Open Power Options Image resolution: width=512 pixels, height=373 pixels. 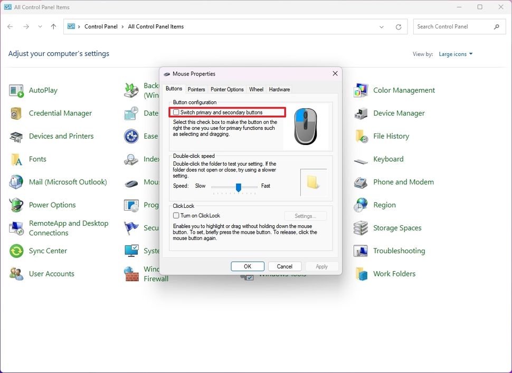click(52, 205)
